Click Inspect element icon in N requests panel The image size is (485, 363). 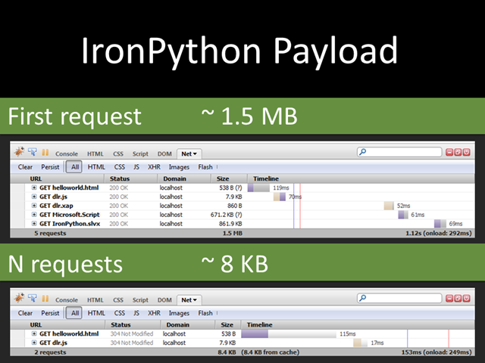pyautogui.click(x=32, y=298)
